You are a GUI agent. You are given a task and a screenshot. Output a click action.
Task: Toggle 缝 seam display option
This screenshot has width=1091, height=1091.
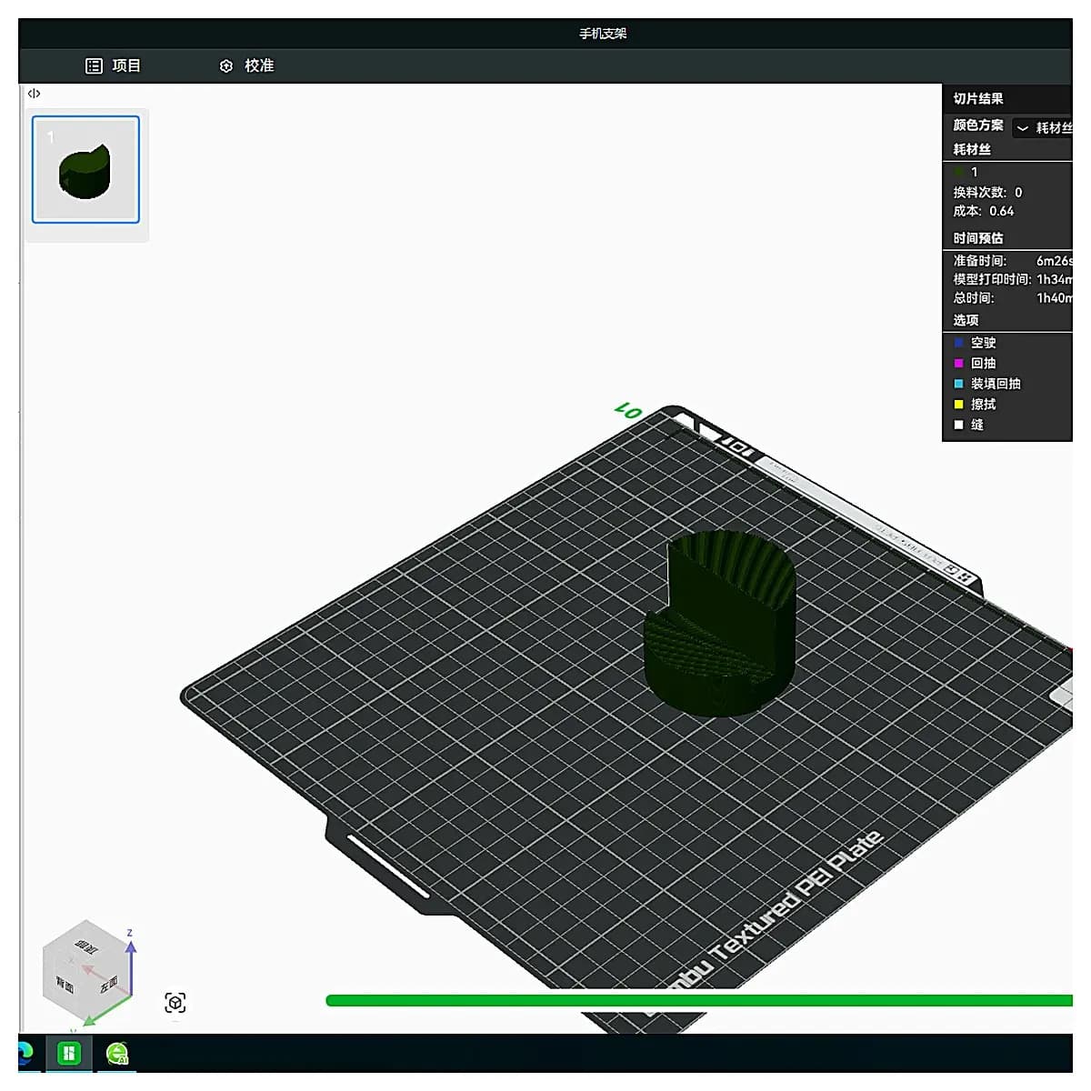[x=958, y=425]
